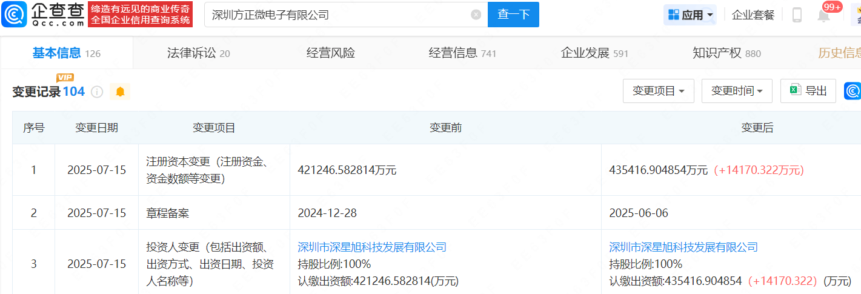The image size is (861, 294).
Task: Select the 变更后 column header
Action: (x=757, y=128)
